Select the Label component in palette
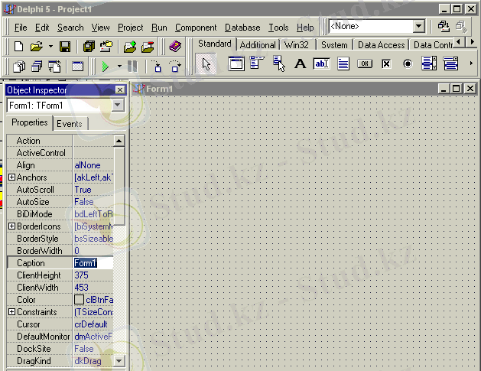 300,63
